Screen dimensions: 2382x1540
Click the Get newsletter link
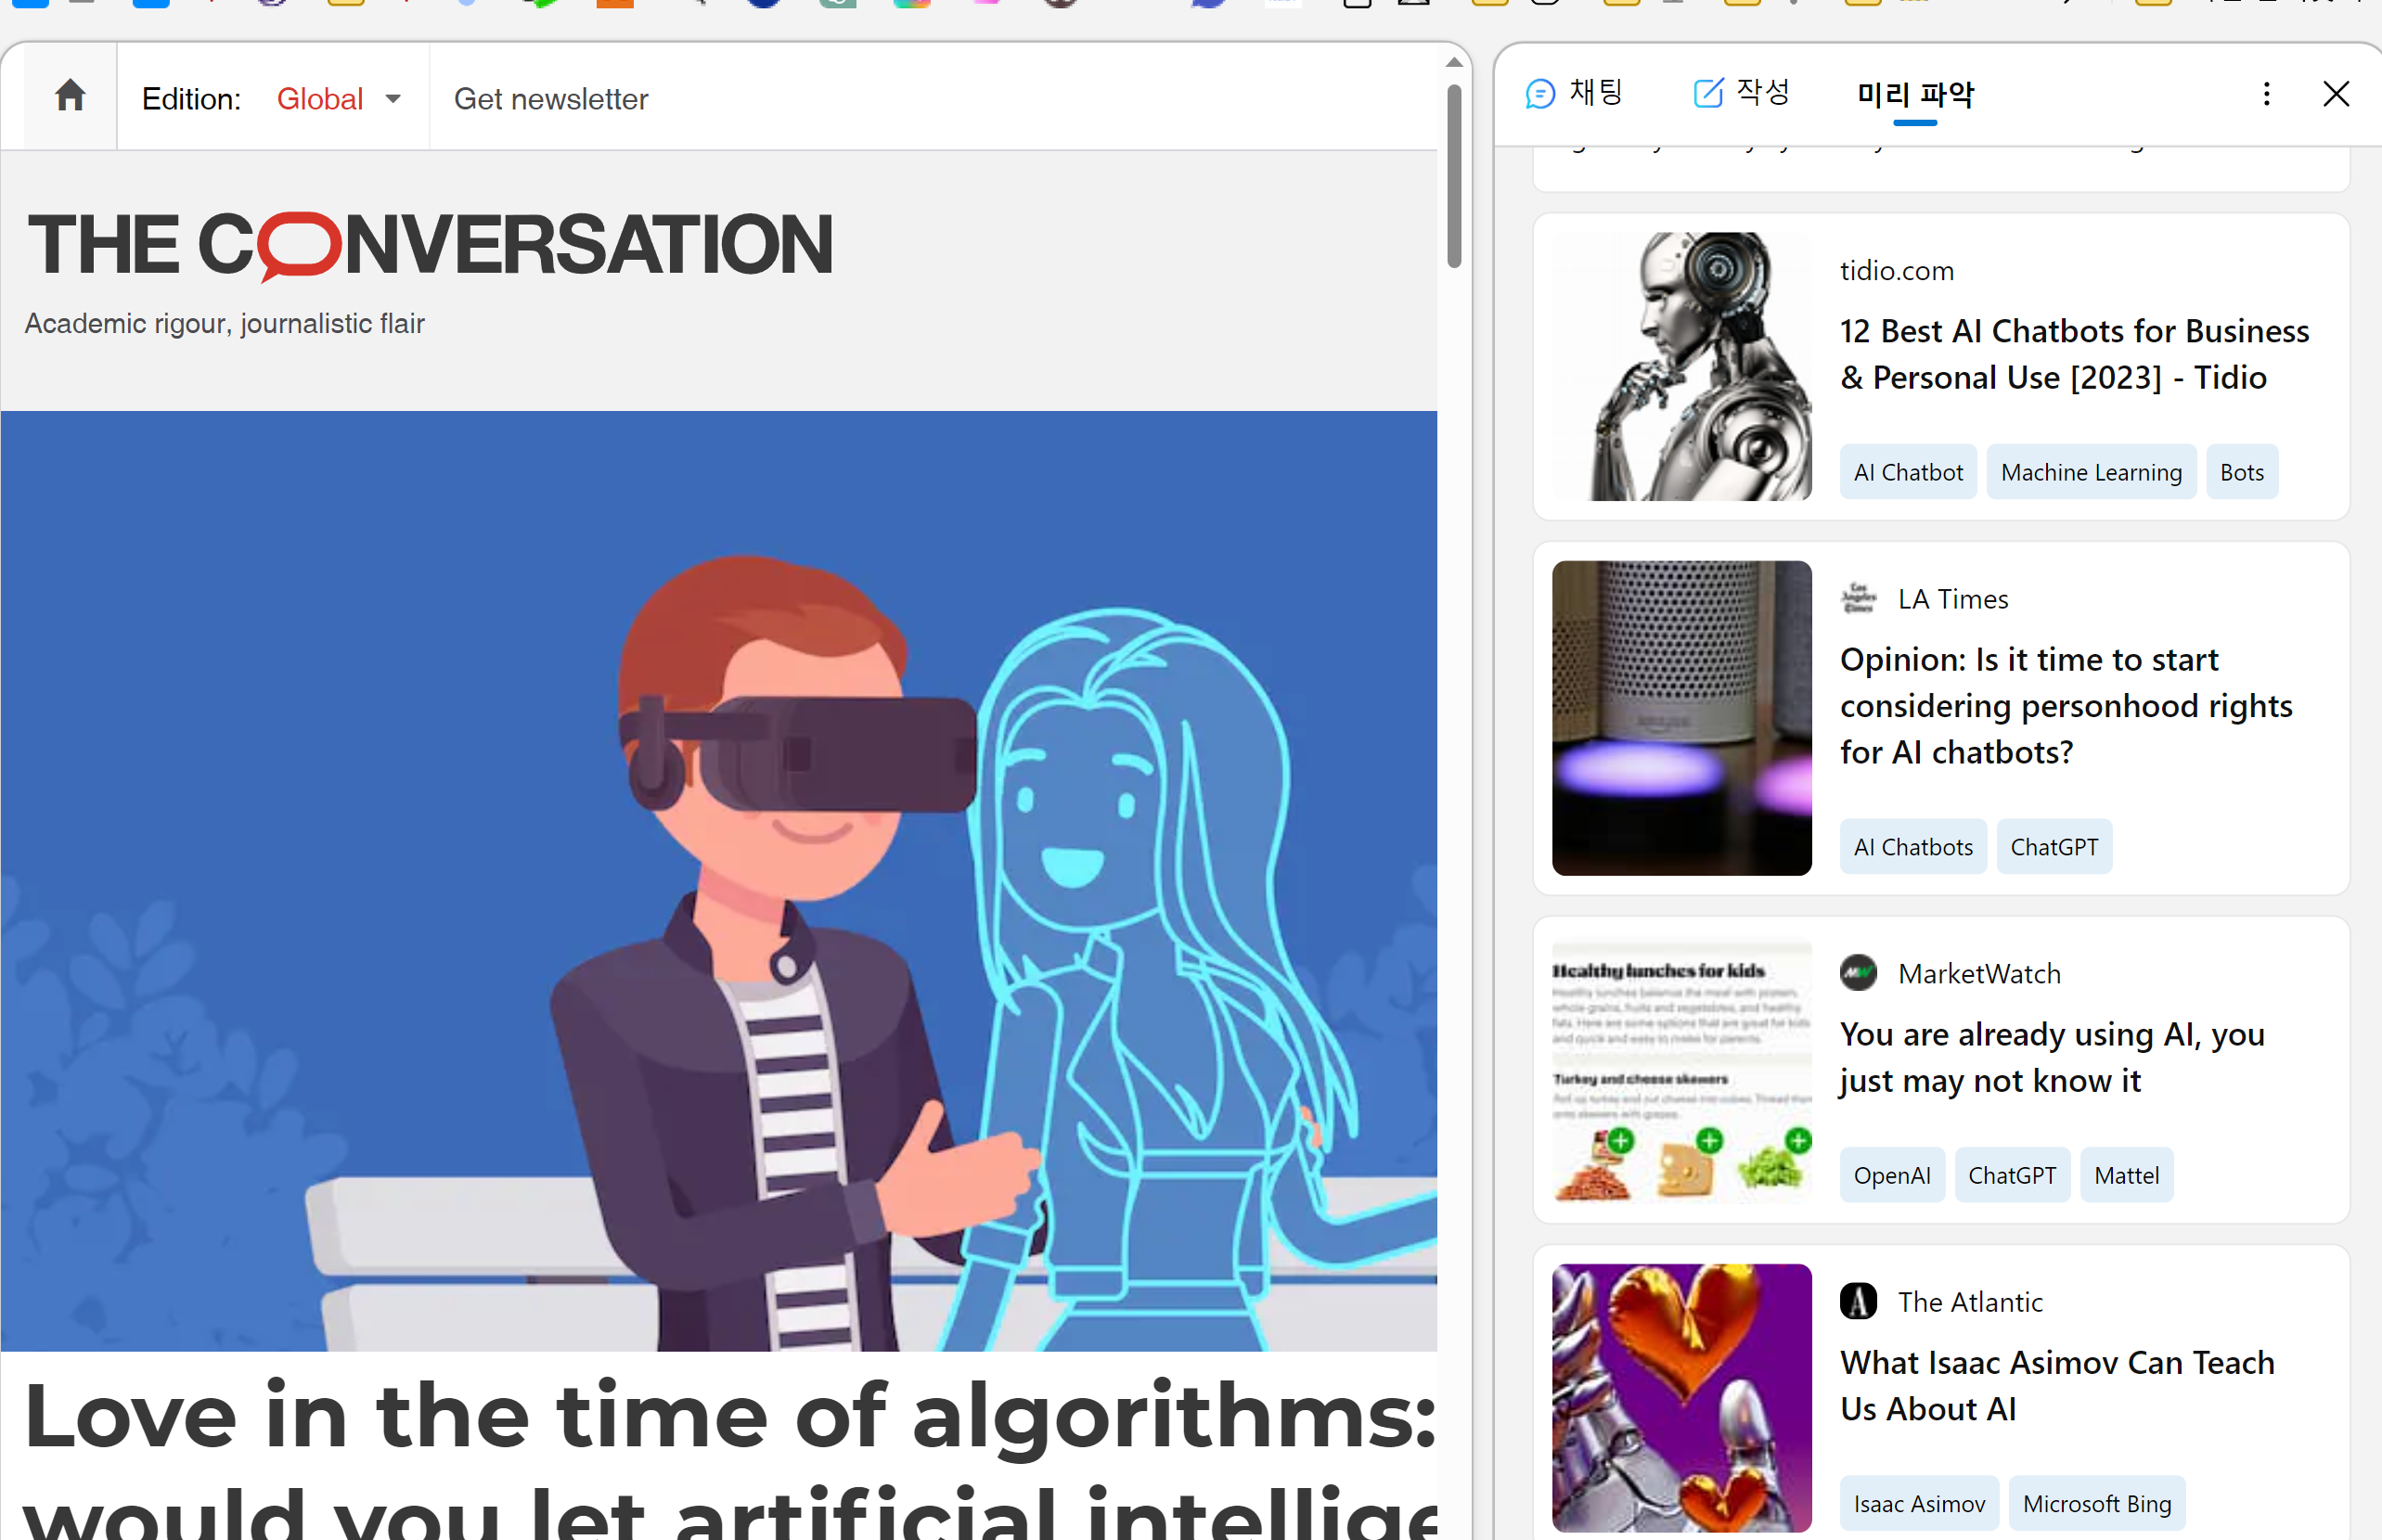coord(550,99)
